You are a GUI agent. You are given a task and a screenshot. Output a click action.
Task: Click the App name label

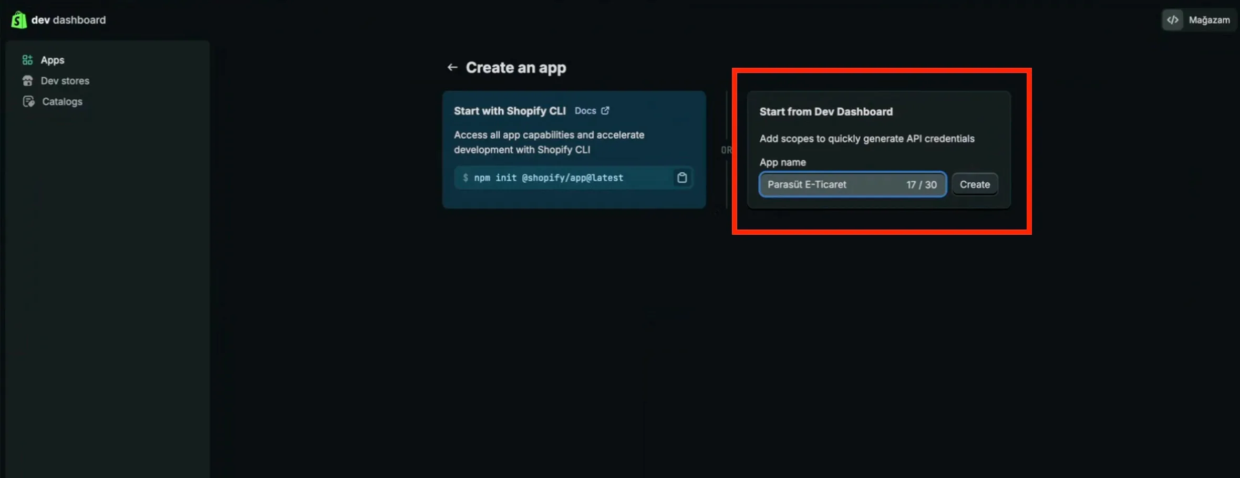(x=782, y=162)
